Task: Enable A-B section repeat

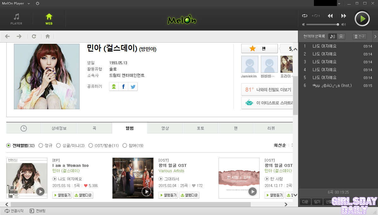Action: point(316,16)
